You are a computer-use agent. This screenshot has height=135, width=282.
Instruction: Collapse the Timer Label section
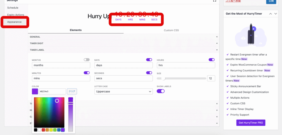coord(123,50)
